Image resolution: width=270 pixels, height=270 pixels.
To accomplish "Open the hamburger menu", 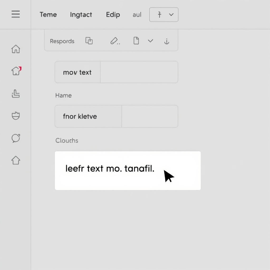I will point(16,14).
